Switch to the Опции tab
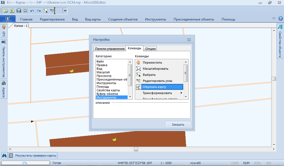 point(150,49)
